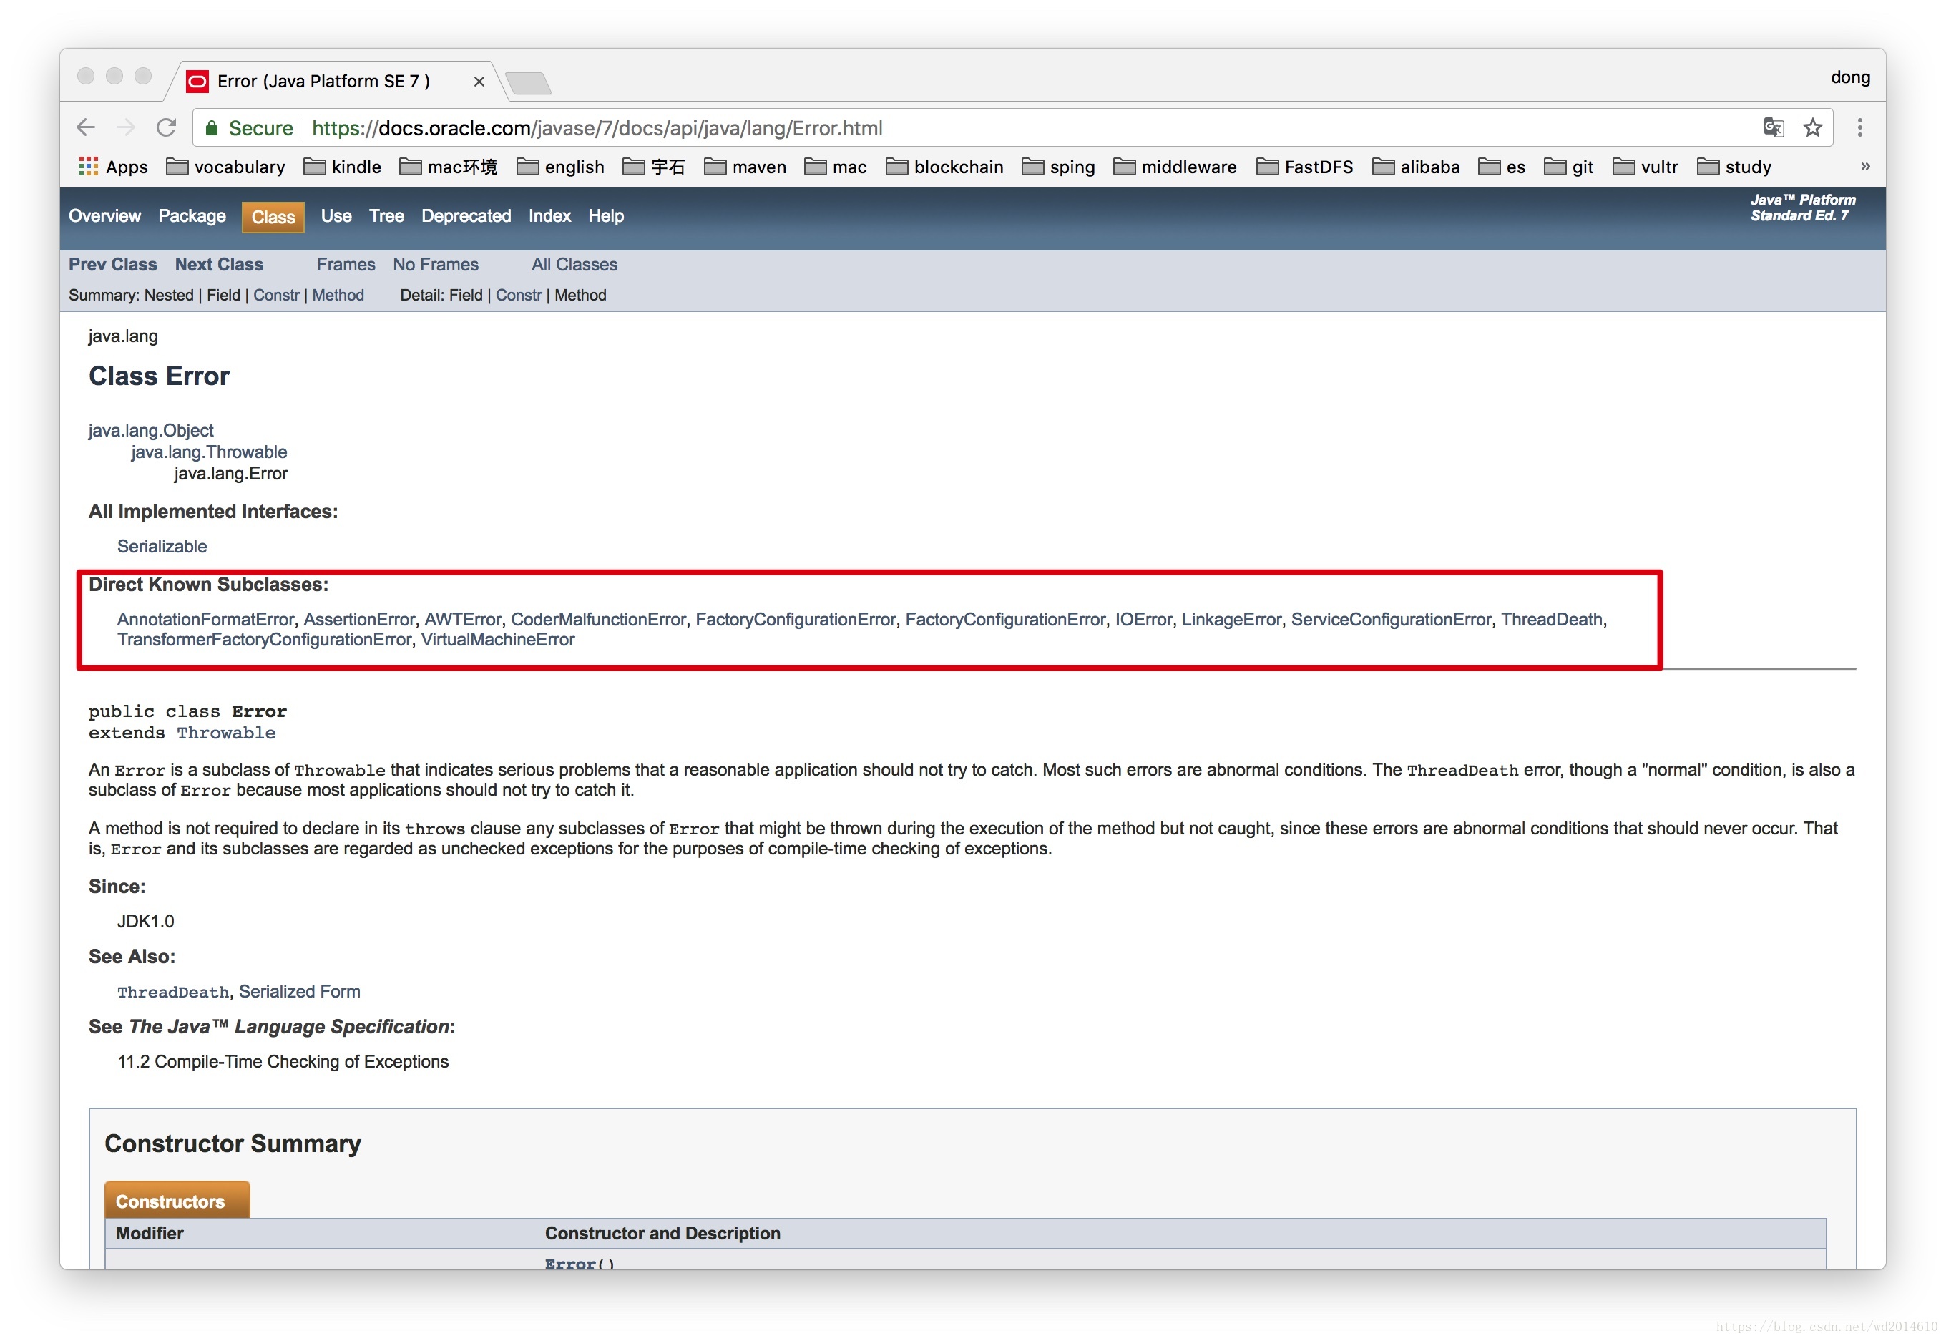Image resolution: width=1946 pixels, height=1341 pixels.
Task: Select the Constructors tab in Constructor Summary
Action: pos(177,1200)
